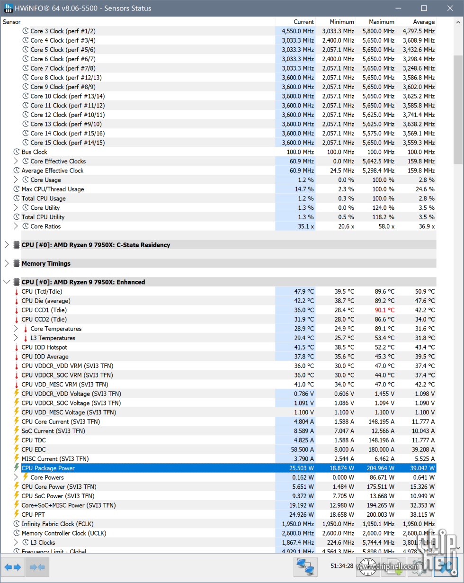Click clock icon beside Bus Clock
The width and height of the screenshot is (464, 583).
17,152
